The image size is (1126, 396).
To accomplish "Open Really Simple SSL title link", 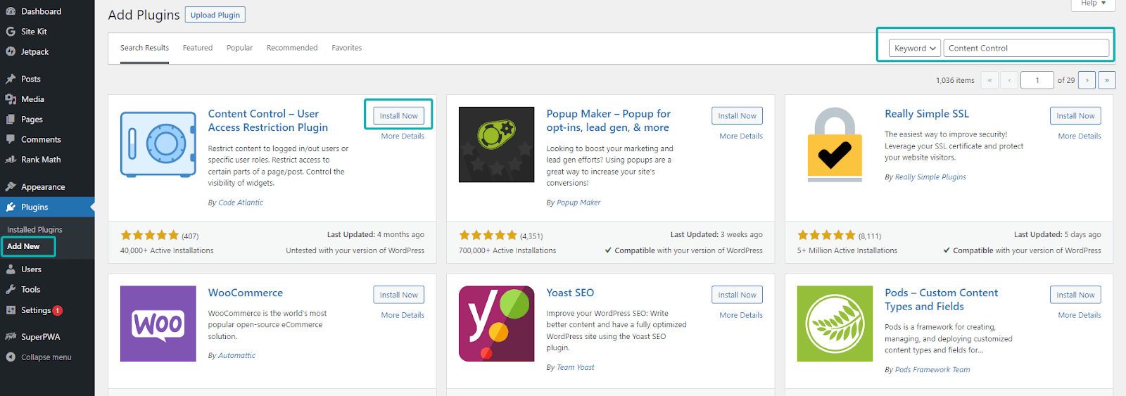I will pos(927,114).
